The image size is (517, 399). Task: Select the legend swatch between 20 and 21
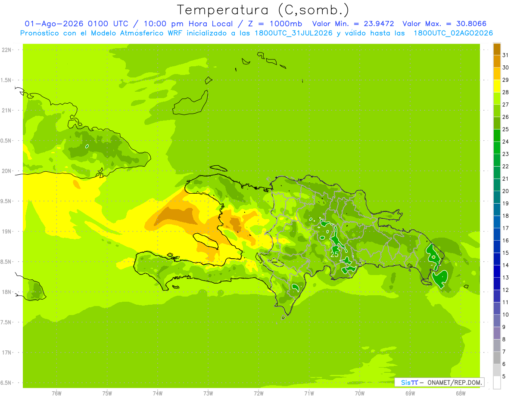pyautogui.click(x=497, y=185)
